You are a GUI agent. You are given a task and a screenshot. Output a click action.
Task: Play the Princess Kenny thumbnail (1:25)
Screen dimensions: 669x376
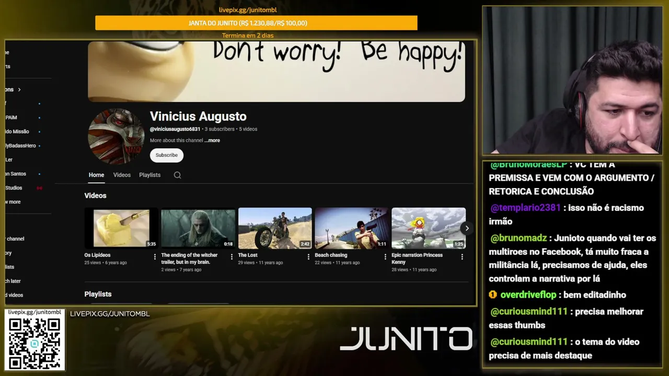click(429, 228)
